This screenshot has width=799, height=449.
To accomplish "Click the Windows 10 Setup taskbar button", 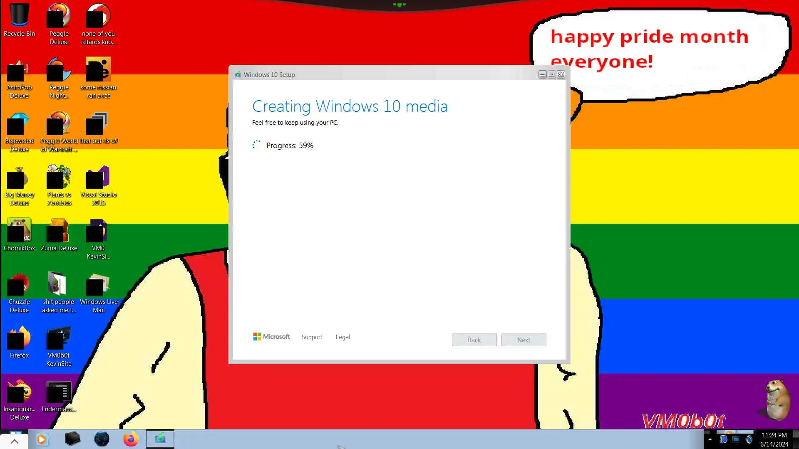I will [160, 439].
